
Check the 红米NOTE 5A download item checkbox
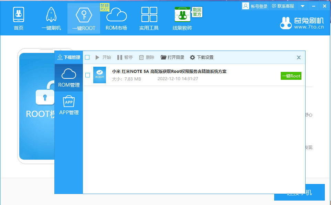pyautogui.click(x=88, y=75)
